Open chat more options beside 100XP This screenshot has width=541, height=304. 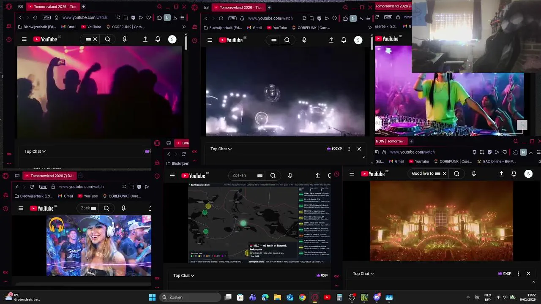tap(349, 149)
